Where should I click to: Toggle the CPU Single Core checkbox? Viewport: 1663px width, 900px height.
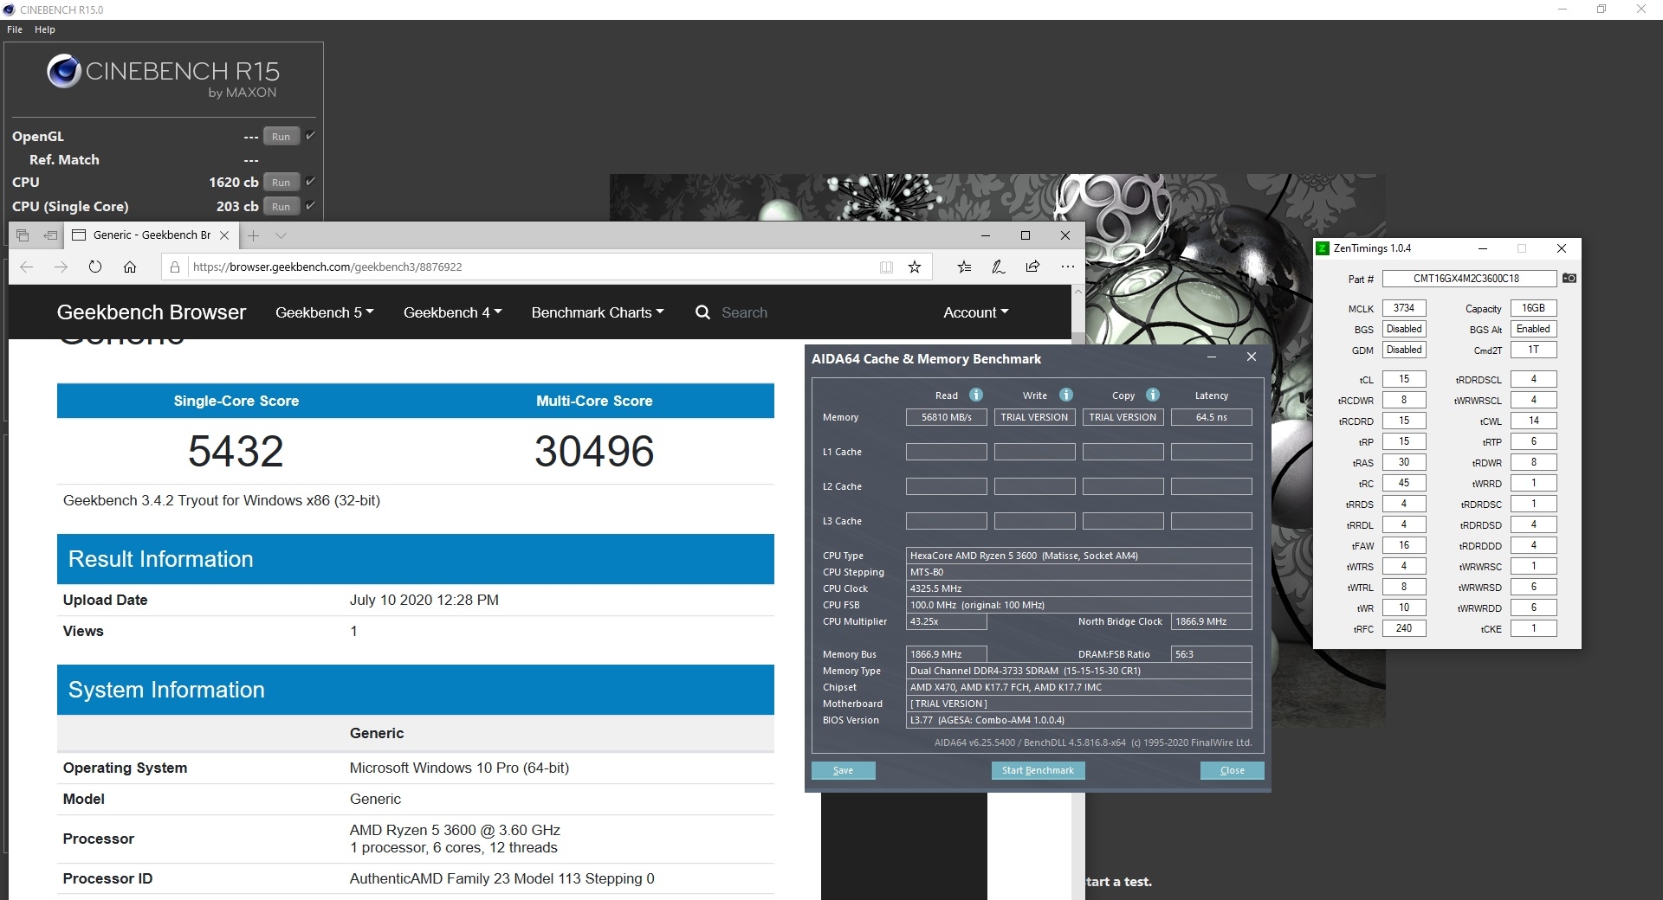coord(310,206)
